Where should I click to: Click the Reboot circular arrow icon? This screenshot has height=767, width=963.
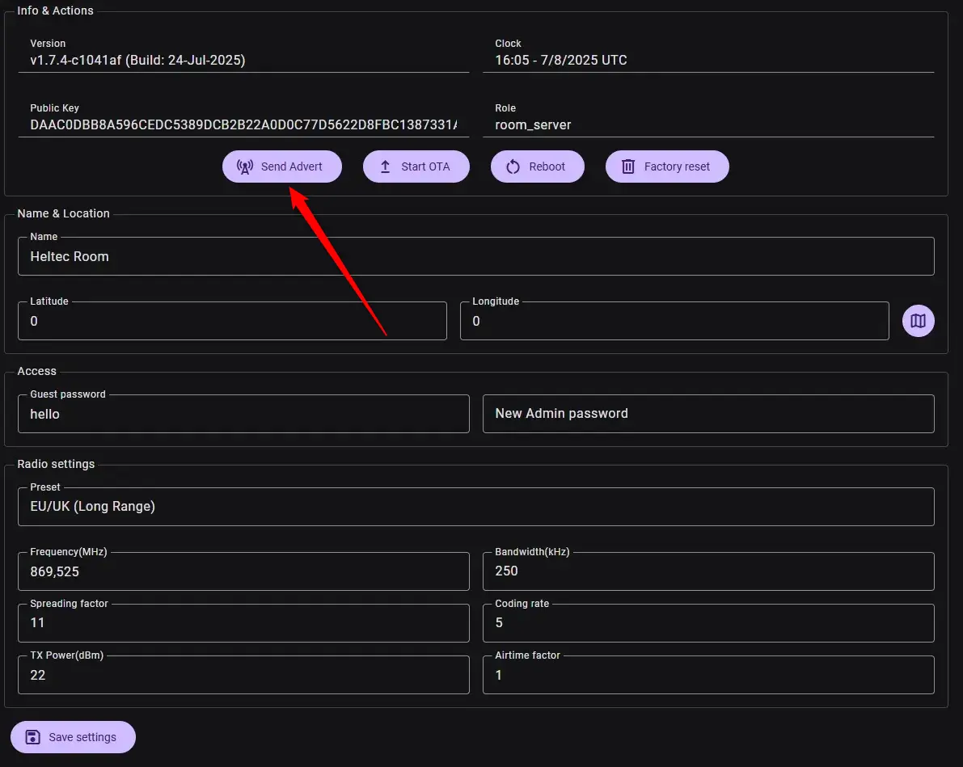(x=513, y=166)
